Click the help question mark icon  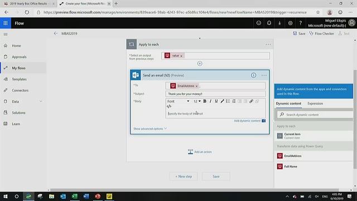(x=301, y=23)
